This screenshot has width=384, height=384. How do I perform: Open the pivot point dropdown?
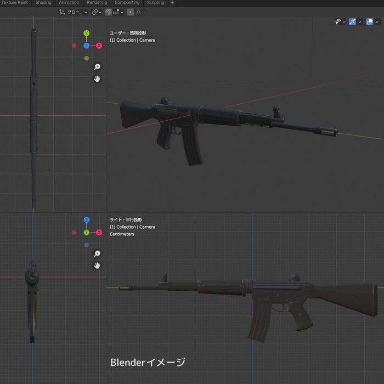(97, 12)
